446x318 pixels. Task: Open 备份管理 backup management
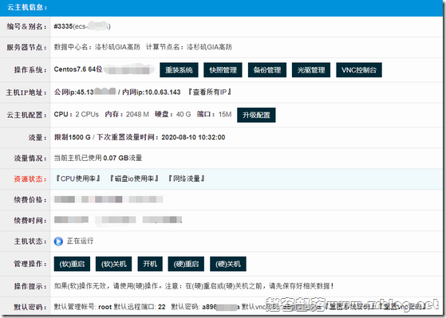click(x=267, y=70)
